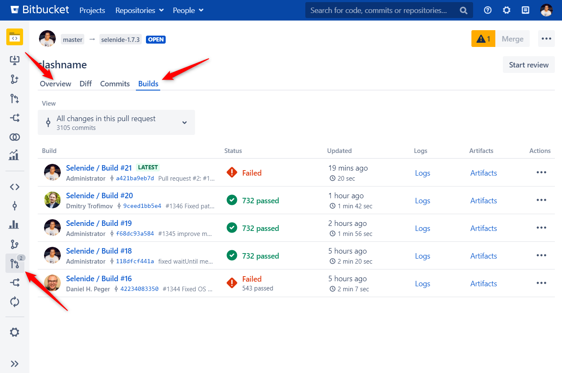Open the 'All changes in this pull request' selector
This screenshot has width=562, height=373.
point(116,122)
